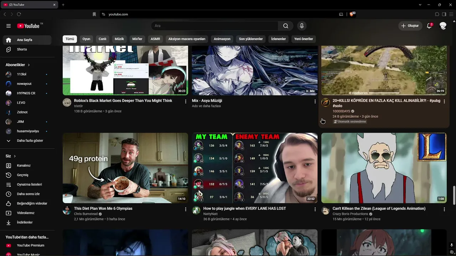Go to Ana Sayfa home
This screenshot has height=256, width=456.
[x=27, y=40]
